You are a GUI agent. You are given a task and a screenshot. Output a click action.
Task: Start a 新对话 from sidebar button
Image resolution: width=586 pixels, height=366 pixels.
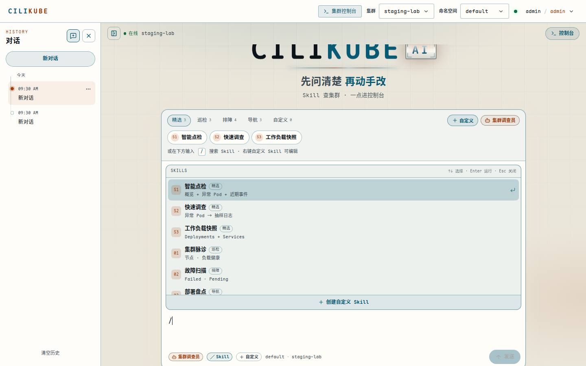50,59
